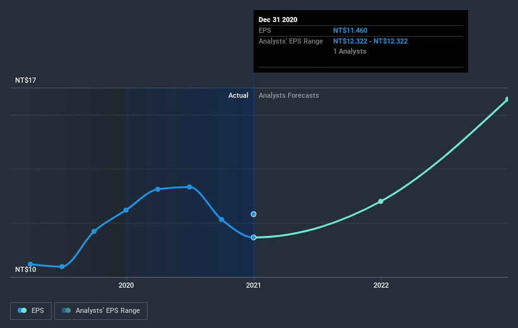Click the 'Actual' label

click(238, 95)
